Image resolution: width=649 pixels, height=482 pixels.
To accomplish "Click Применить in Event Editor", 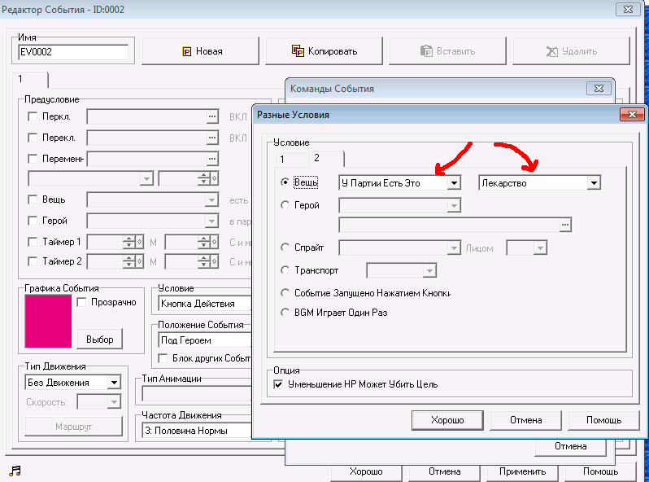I will pos(522,471).
